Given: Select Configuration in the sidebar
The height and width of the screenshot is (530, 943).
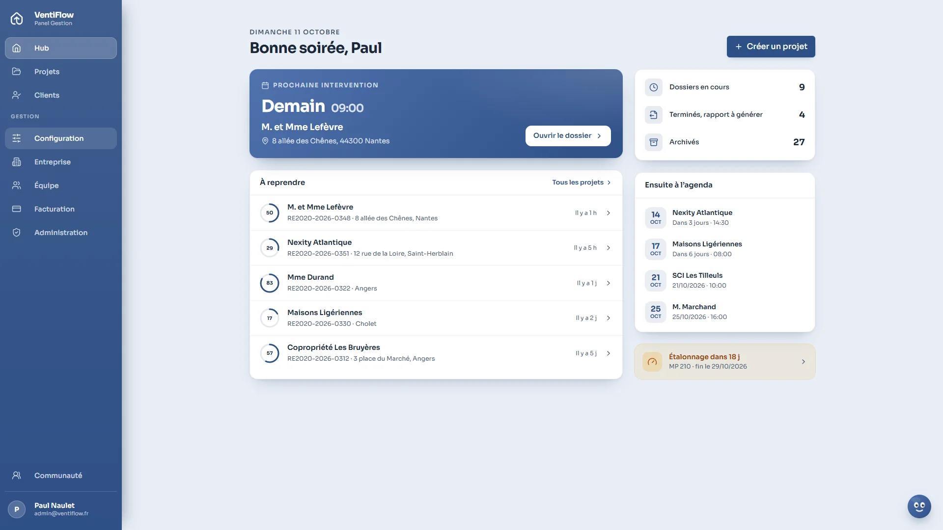Looking at the screenshot, I should point(61,138).
